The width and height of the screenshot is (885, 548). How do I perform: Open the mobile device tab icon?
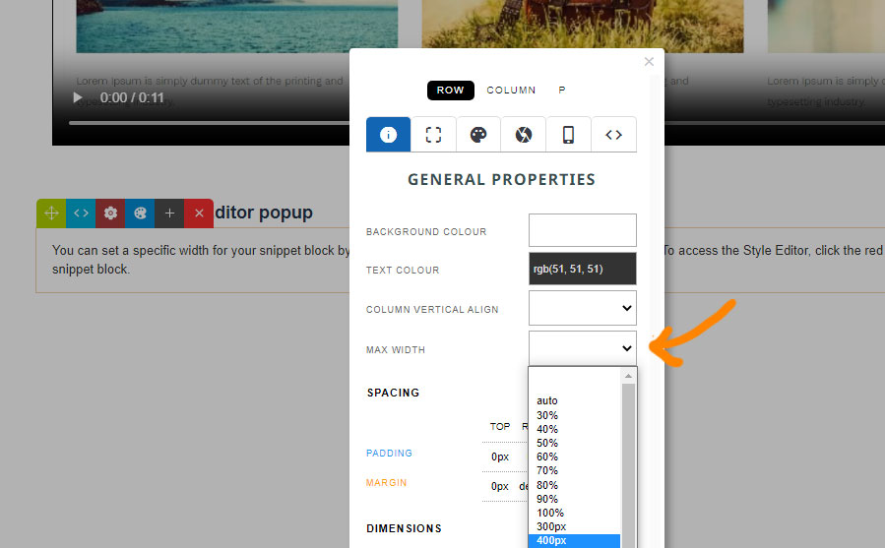point(568,135)
